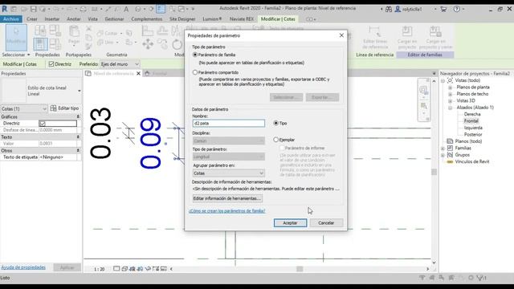This screenshot has width=514, height=289.
Task: Open the '¿Cómo se crean los parámetros de familia?' link
Action: pos(226,210)
